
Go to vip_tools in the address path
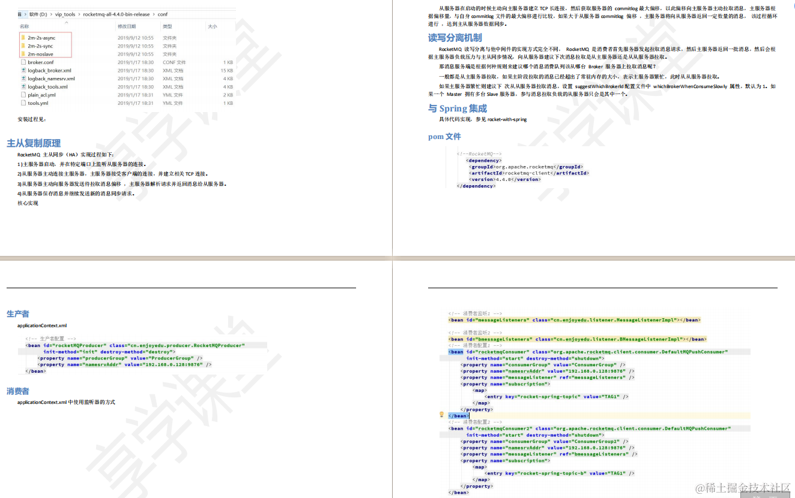(65, 14)
